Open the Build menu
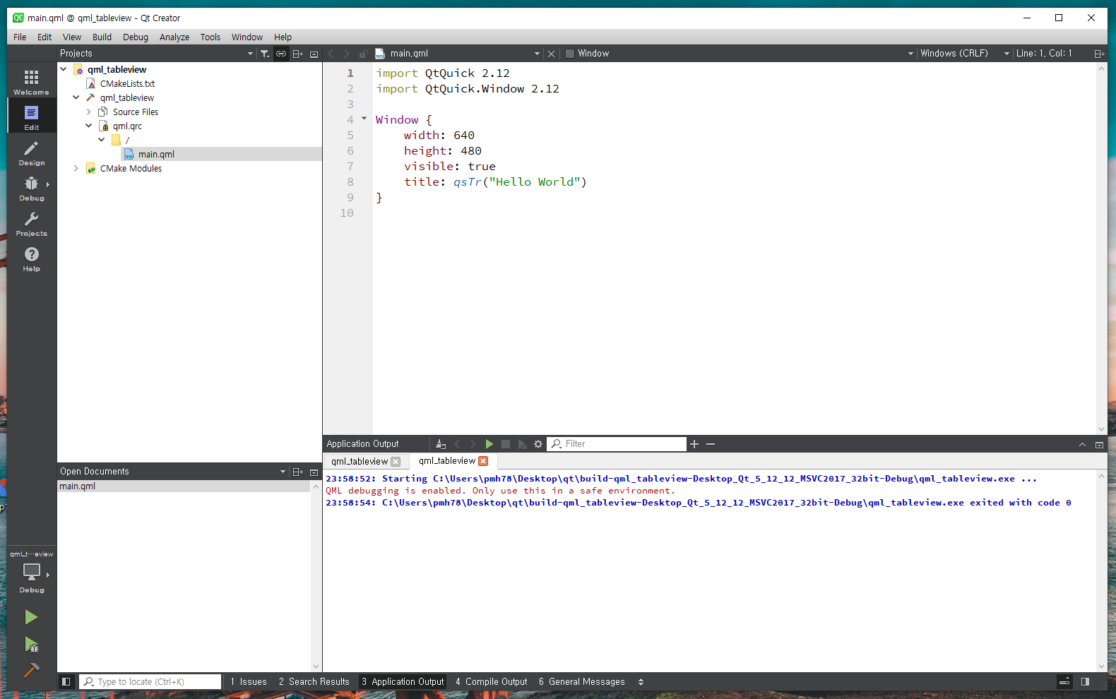Image resolution: width=1116 pixels, height=699 pixels. tap(102, 37)
